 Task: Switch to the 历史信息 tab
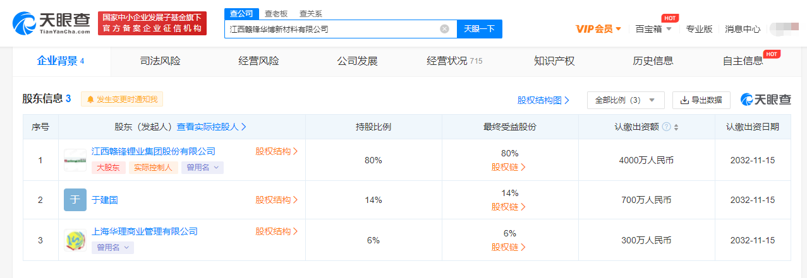click(653, 61)
